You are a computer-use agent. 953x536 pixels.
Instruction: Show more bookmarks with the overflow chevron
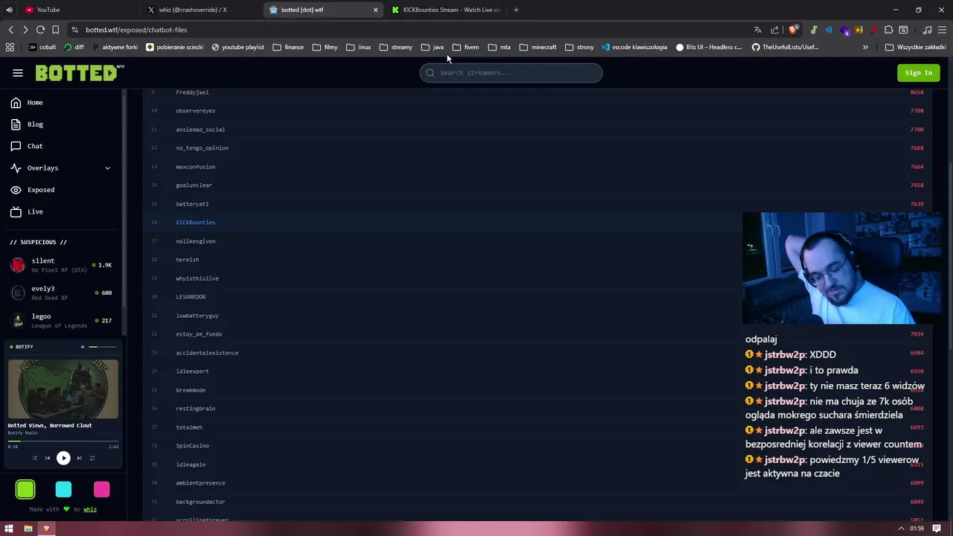coord(865,47)
